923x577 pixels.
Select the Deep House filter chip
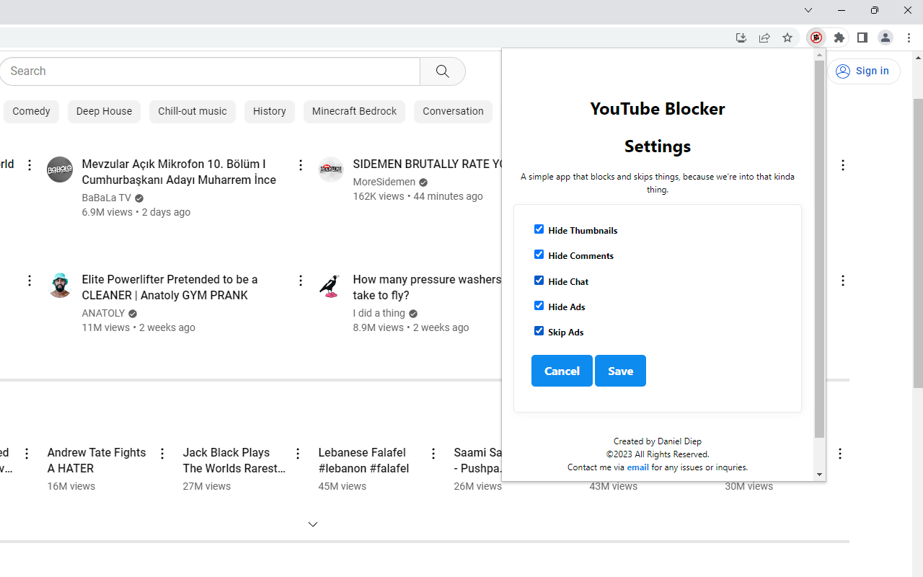(104, 112)
